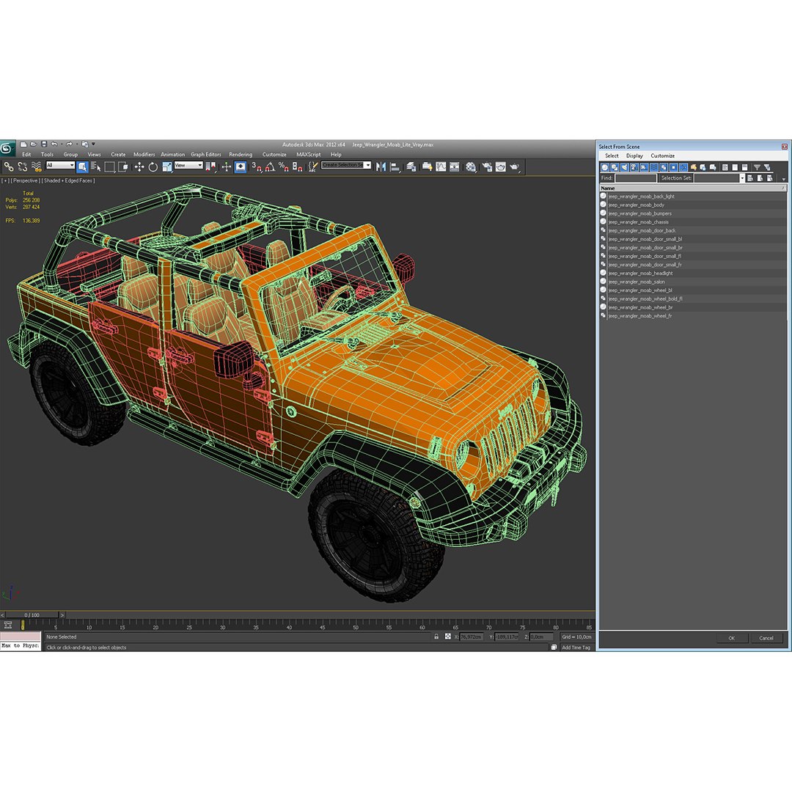Image resolution: width=792 pixels, height=792 pixels.
Task: Open the Display menu in Select From Scene
Action: point(634,155)
